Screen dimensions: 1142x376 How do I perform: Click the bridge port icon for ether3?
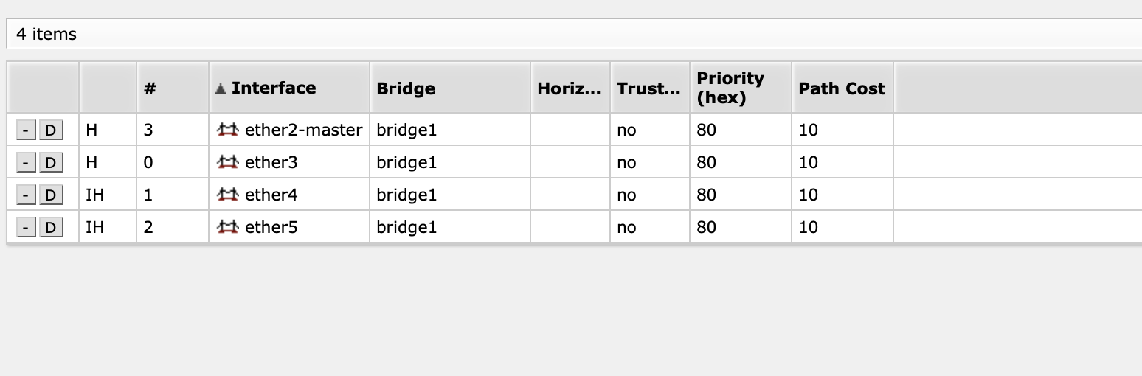point(228,162)
